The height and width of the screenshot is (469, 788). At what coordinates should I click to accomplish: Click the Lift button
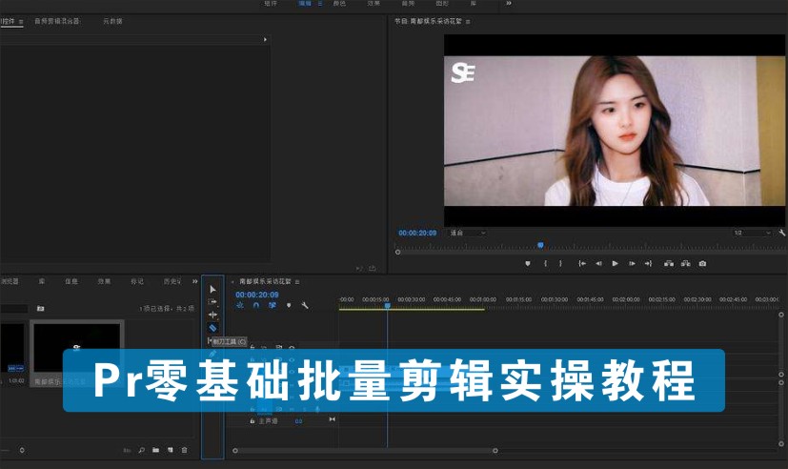click(669, 263)
